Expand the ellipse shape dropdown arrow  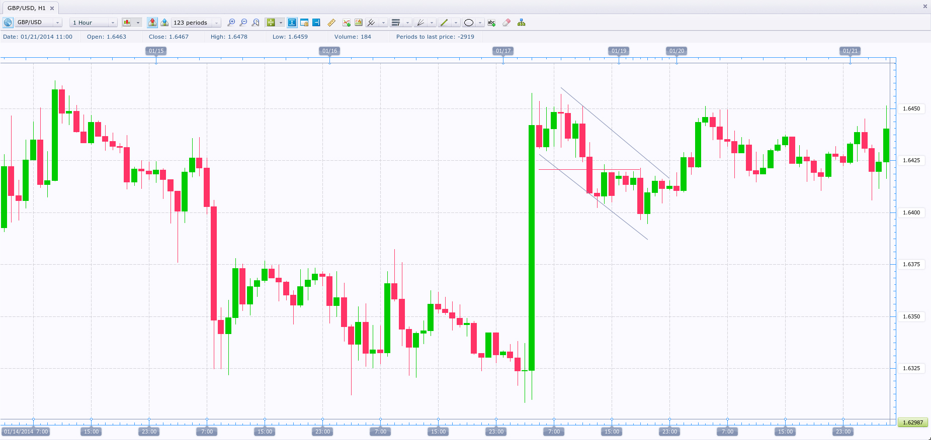tap(480, 23)
